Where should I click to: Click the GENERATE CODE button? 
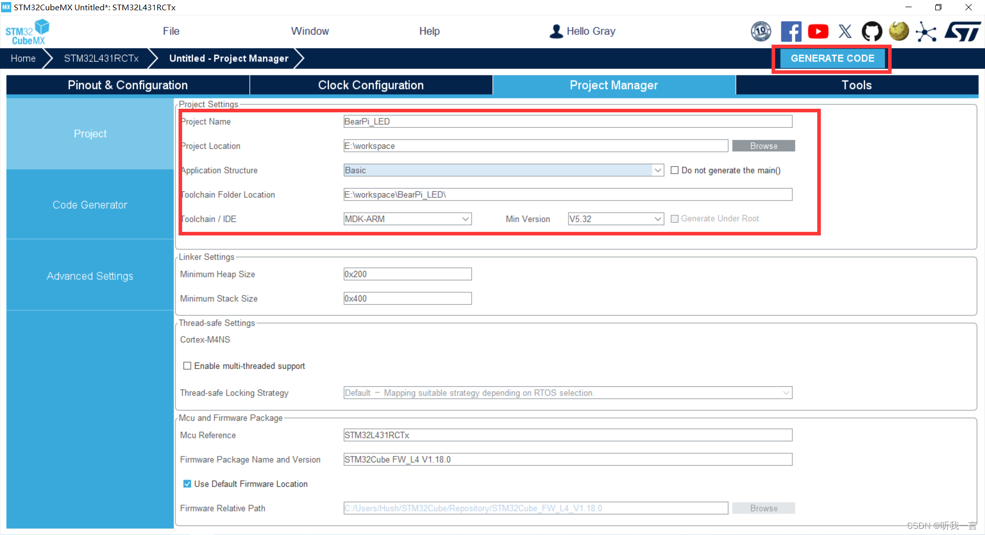coord(832,58)
